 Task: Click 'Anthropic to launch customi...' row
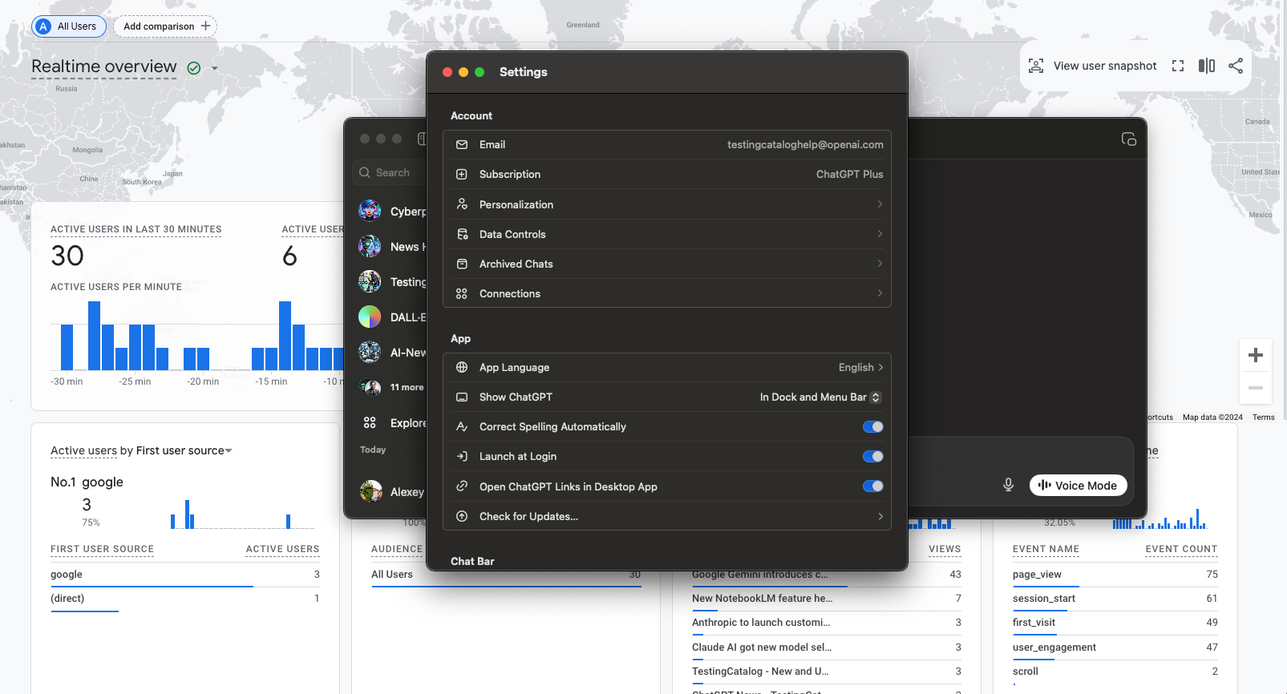(827, 623)
